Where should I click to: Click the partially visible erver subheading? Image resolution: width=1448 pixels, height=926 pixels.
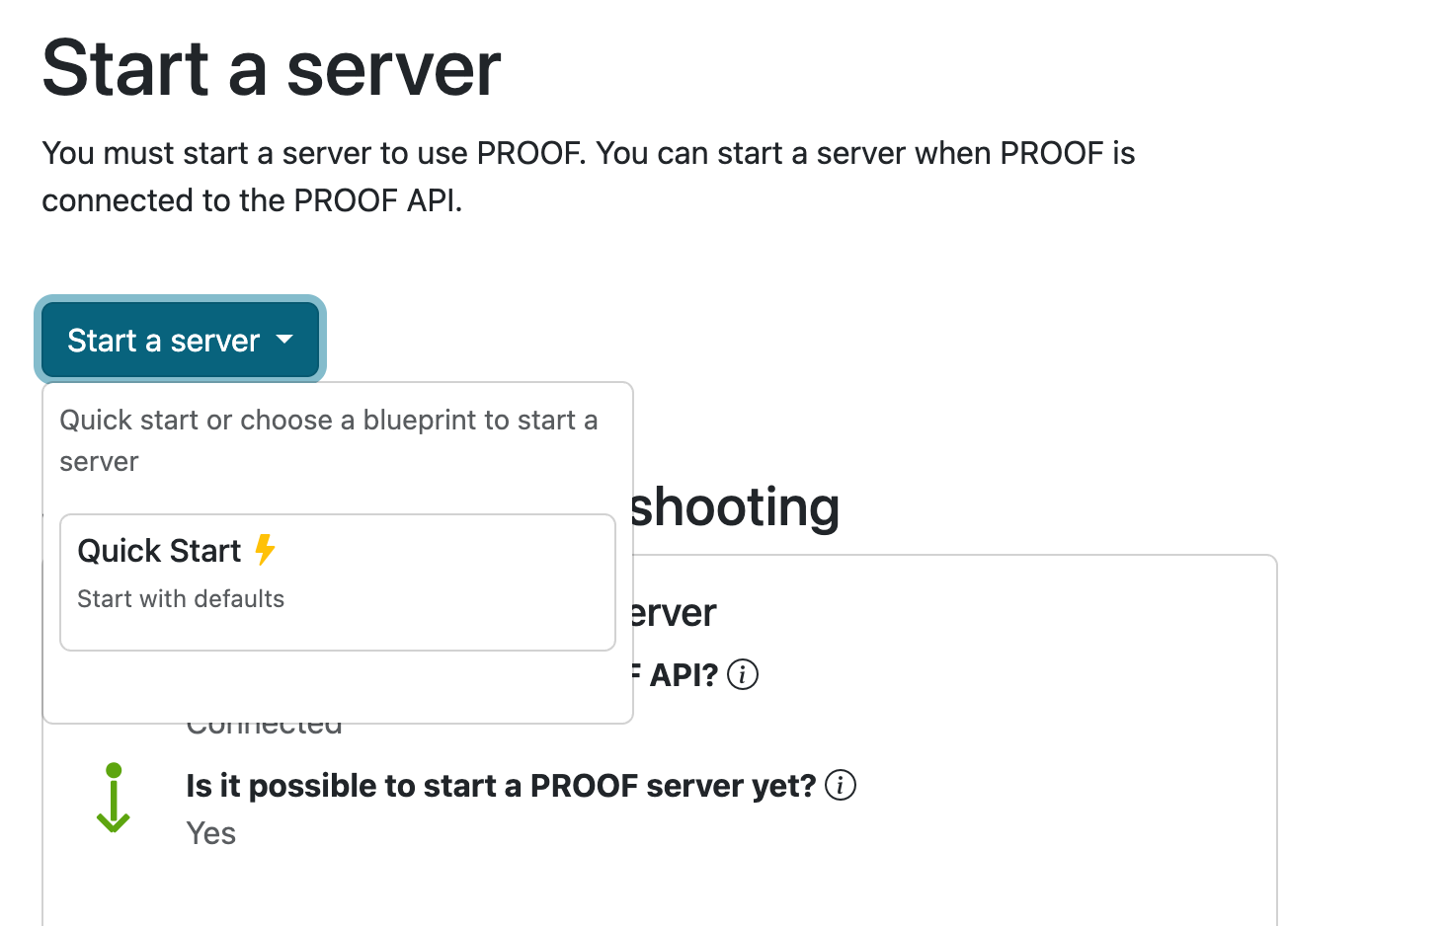click(x=674, y=613)
